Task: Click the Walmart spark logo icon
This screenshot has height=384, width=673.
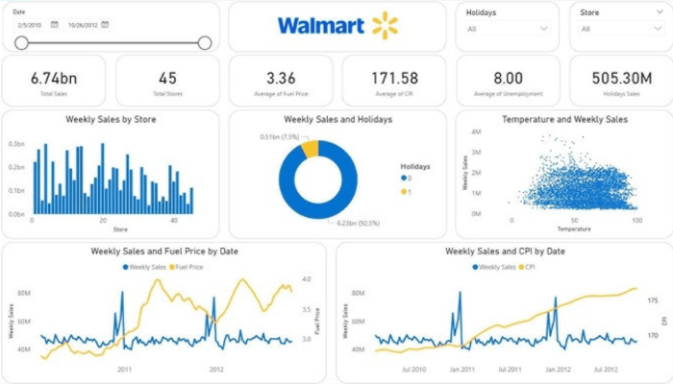Action: pos(385,25)
